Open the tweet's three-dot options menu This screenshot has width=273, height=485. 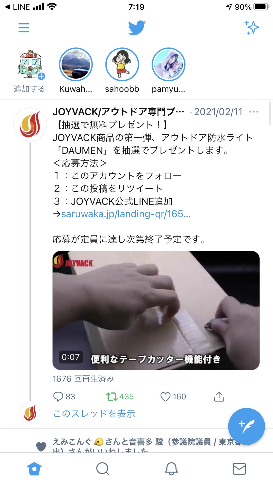click(x=254, y=112)
